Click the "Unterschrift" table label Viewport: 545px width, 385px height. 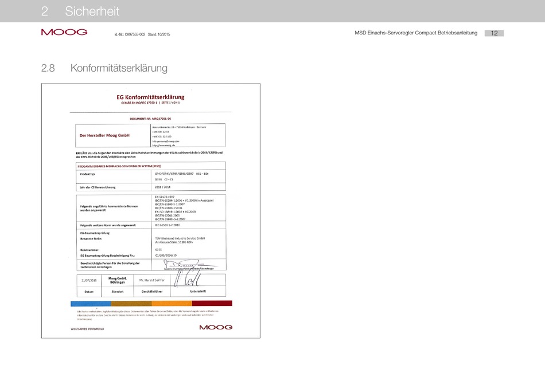(198, 291)
